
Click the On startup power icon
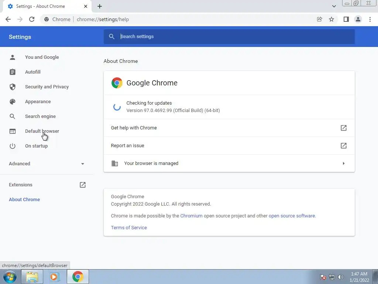point(13,146)
